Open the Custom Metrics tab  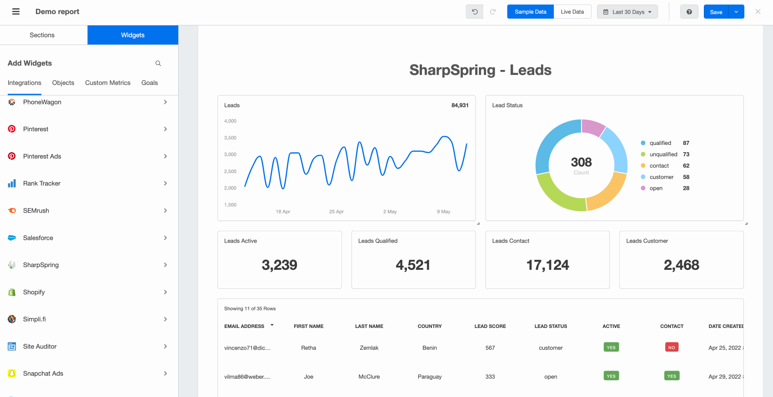click(x=108, y=83)
